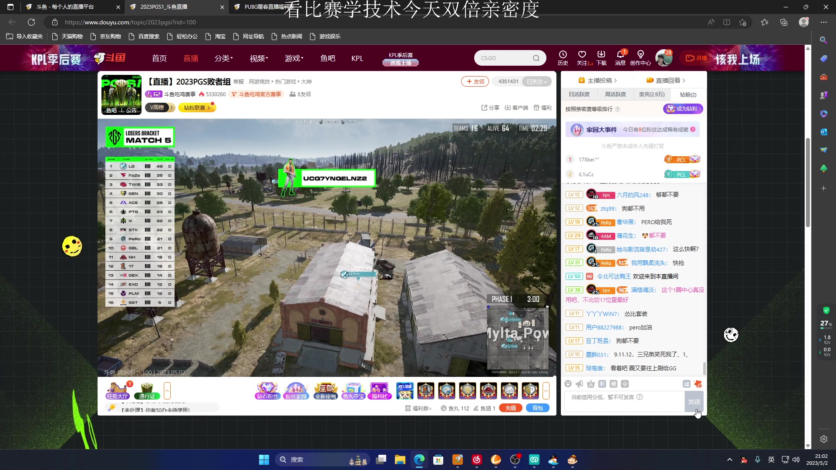836x470 pixels.
Task: Open 钻石粉丝 diamond fans icon
Action: (x=267, y=390)
